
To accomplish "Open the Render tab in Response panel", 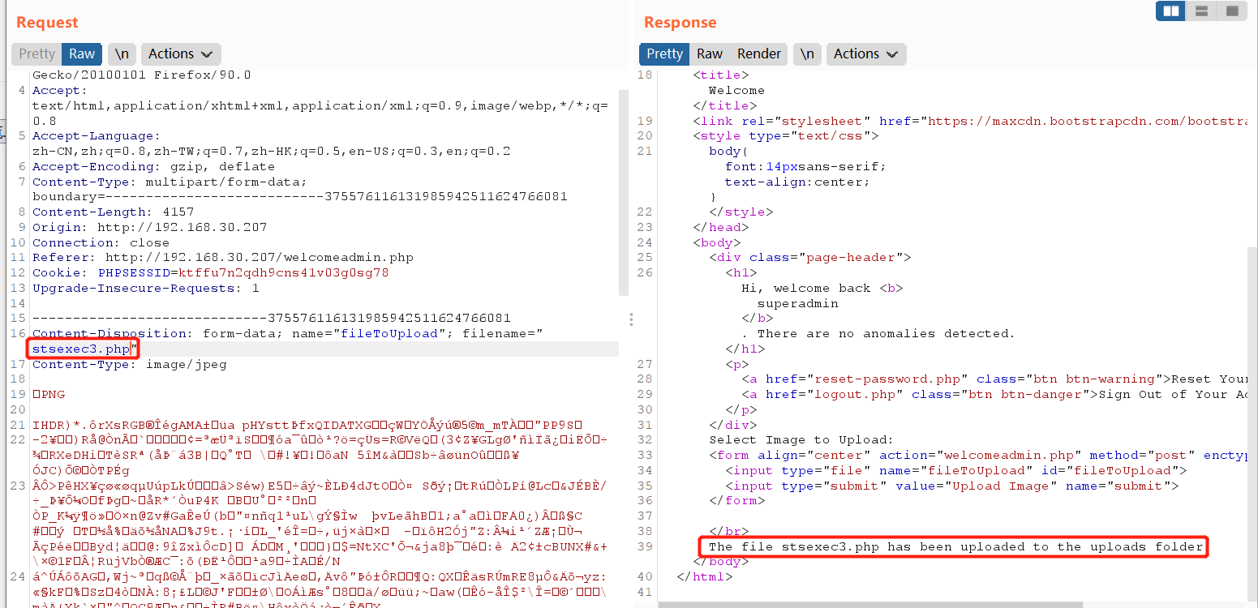I will [x=759, y=54].
